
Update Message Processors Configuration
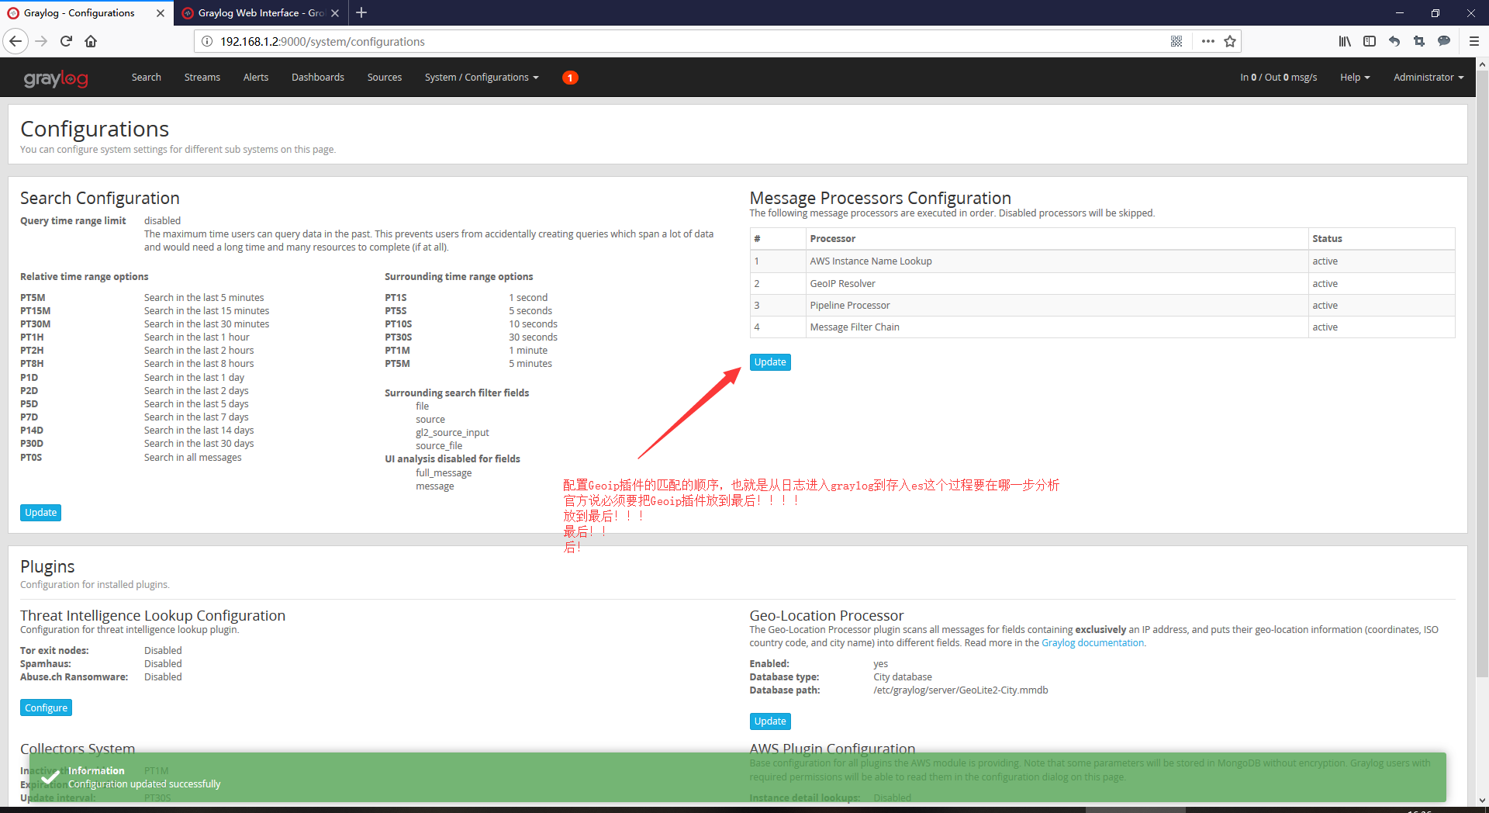click(770, 362)
